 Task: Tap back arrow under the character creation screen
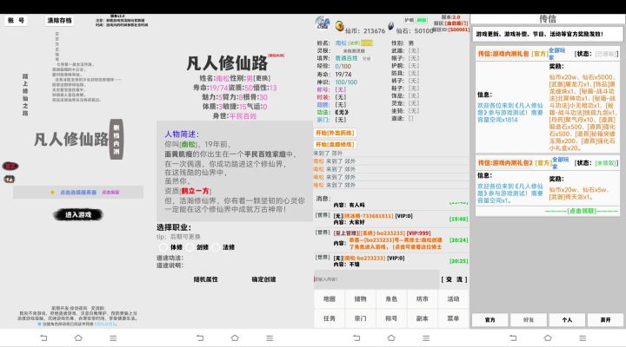200,337
